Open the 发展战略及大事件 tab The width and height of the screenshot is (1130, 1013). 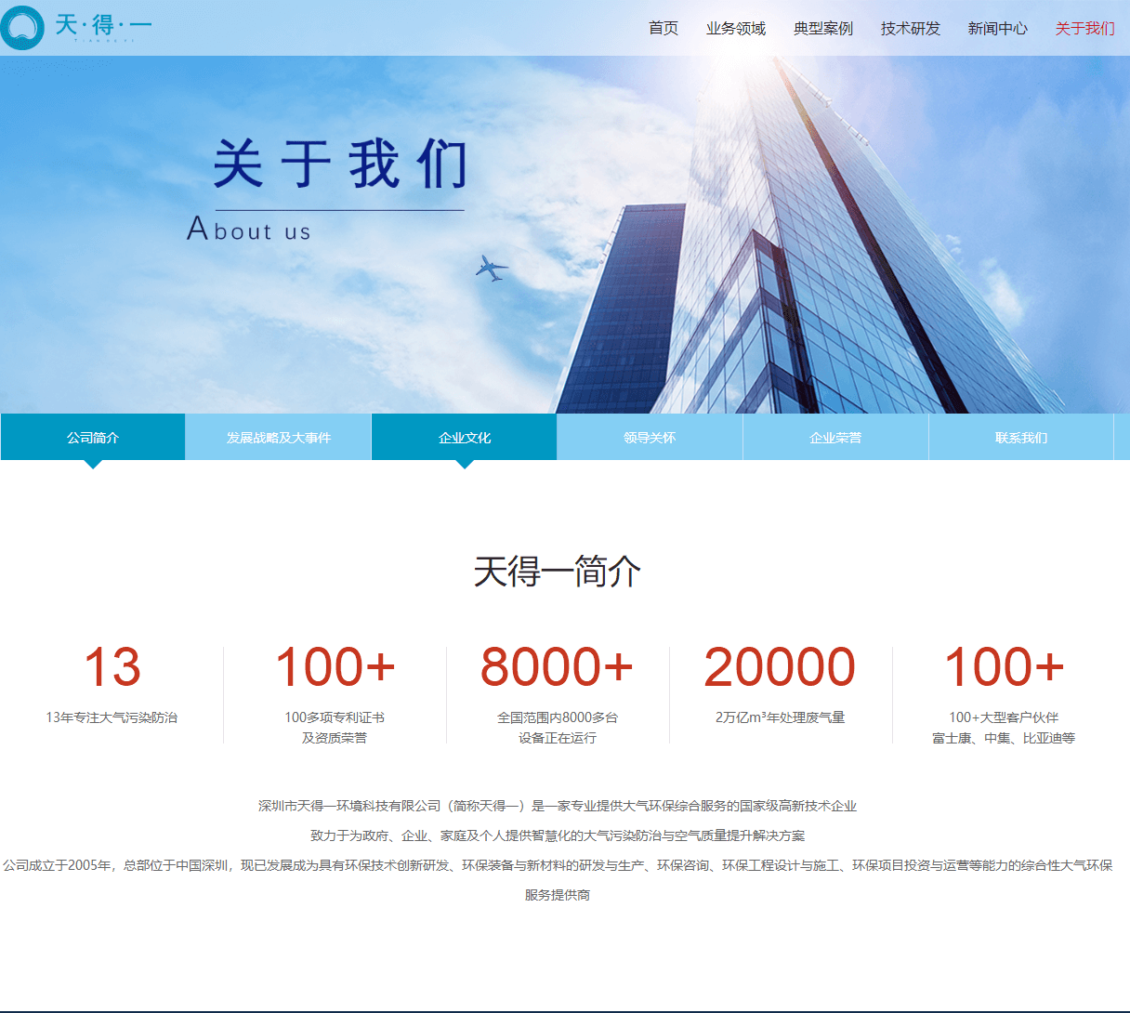[x=278, y=436]
